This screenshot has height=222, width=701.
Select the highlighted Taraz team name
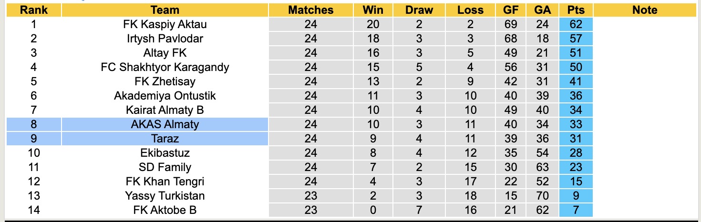tap(165, 139)
